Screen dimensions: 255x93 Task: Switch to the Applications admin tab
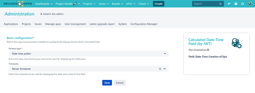coord(11,24)
